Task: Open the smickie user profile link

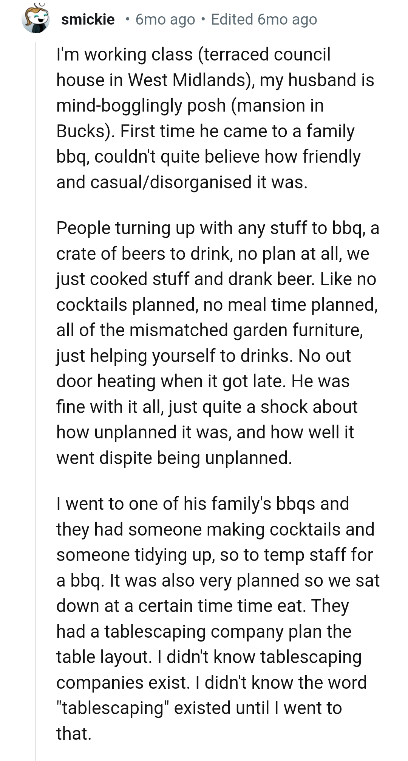Action: [88, 19]
